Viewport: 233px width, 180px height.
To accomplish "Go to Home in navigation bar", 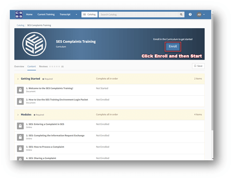I will click(x=29, y=15).
